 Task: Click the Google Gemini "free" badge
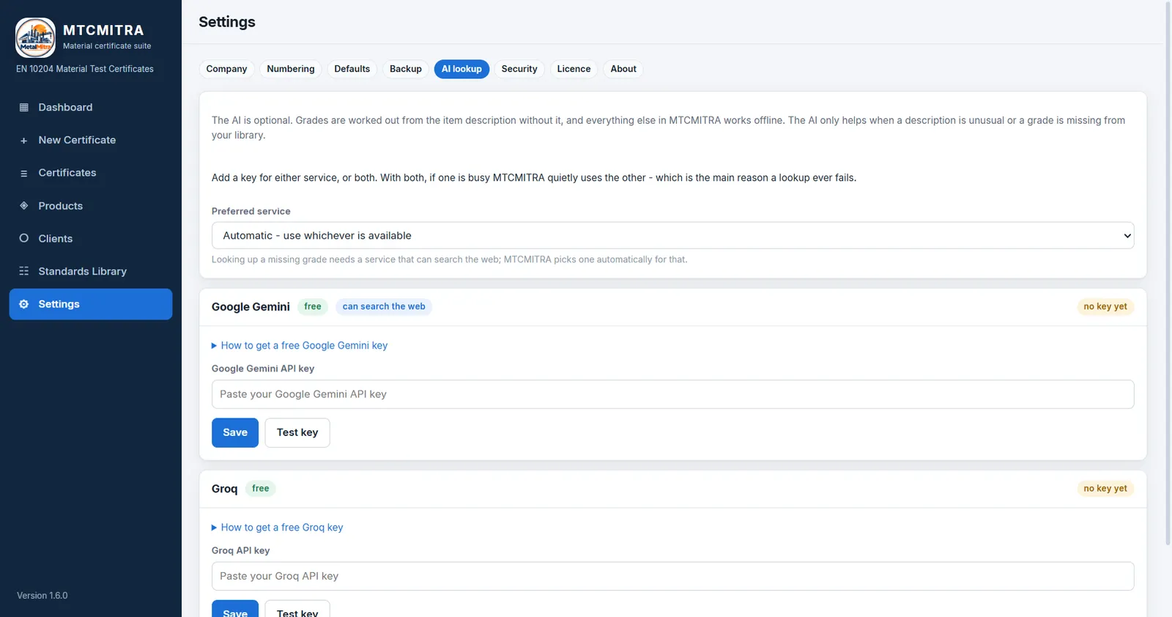click(313, 306)
